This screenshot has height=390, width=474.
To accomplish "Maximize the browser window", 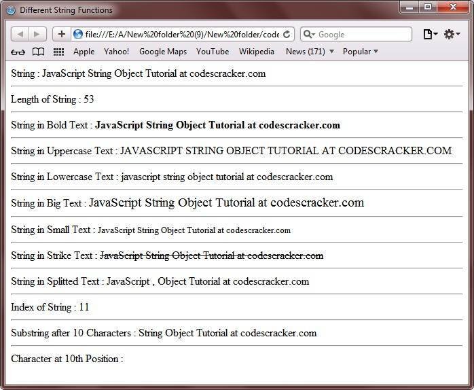I will pos(427,7).
